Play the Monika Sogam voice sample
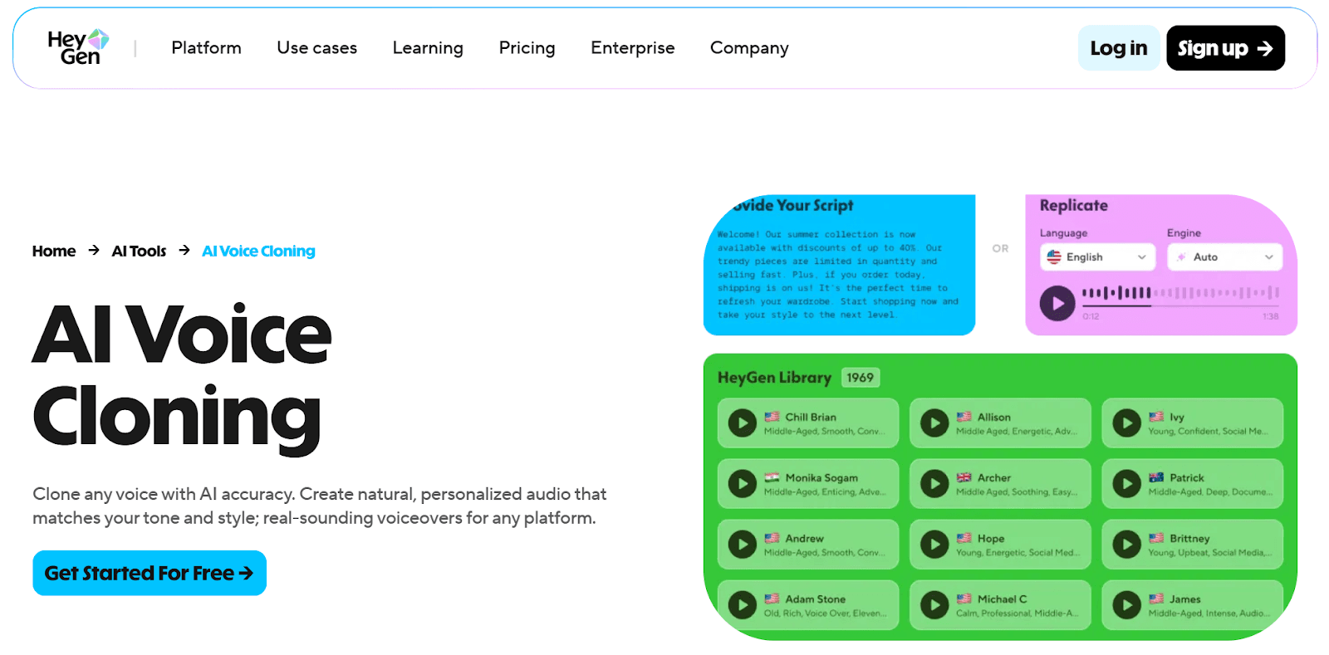Image resolution: width=1329 pixels, height=655 pixels. (742, 484)
